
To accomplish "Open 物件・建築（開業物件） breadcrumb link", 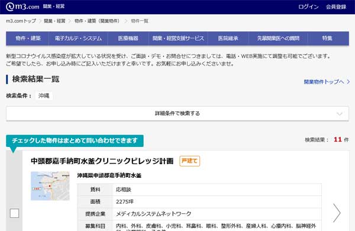I will click(x=97, y=21).
